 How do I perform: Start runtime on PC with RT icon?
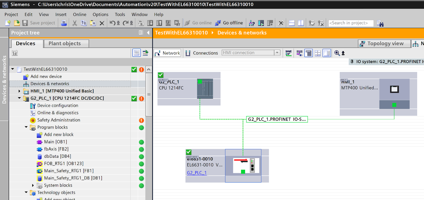pyautogui.click(x=177, y=23)
